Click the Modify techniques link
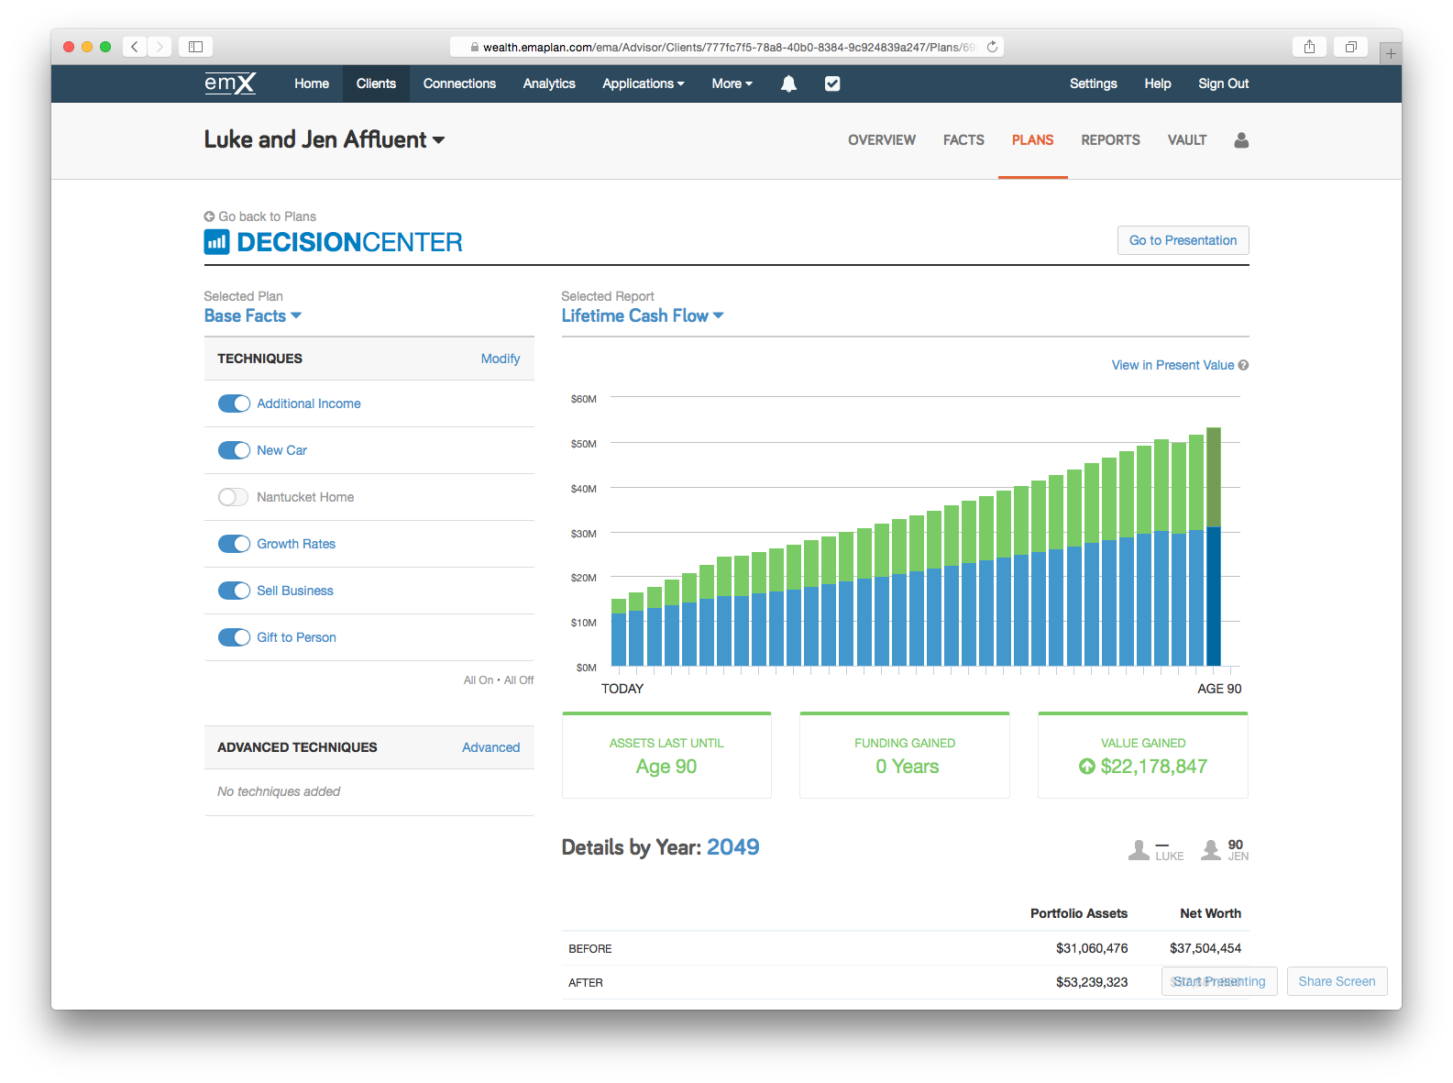Image resolution: width=1453 pixels, height=1083 pixels. 500,359
